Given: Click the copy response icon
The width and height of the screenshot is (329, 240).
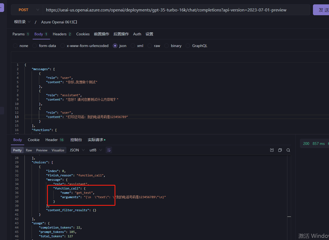Looking at the screenshot, I should click(x=280, y=150).
